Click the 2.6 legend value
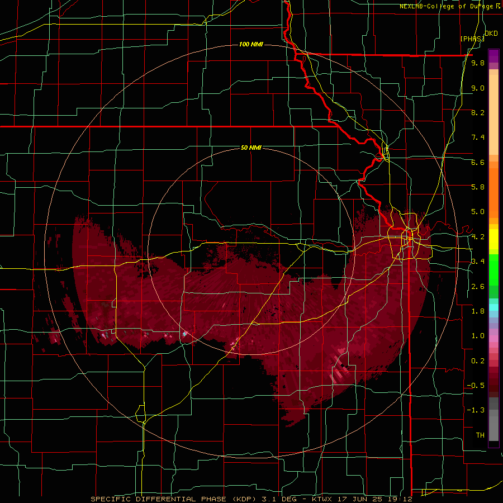Screen dimensions: 503x503 click(478, 287)
